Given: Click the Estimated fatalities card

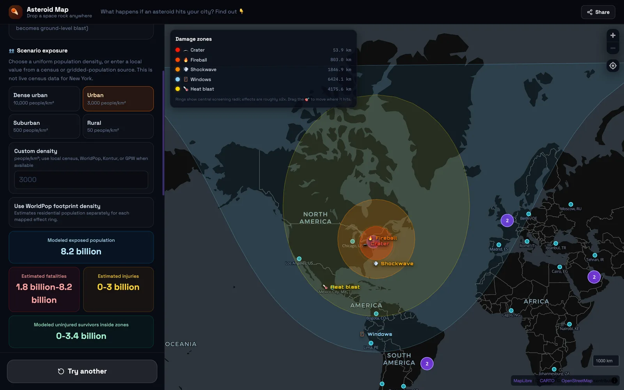Looking at the screenshot, I should click(44, 289).
